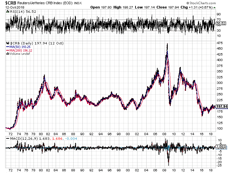The width and height of the screenshot is (228, 173).
Task: Click the MA(200) 196.12 legend entry
Action: (x=21, y=50)
